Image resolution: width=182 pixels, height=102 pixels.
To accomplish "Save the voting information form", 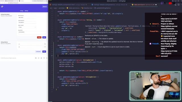I will 44,37.
